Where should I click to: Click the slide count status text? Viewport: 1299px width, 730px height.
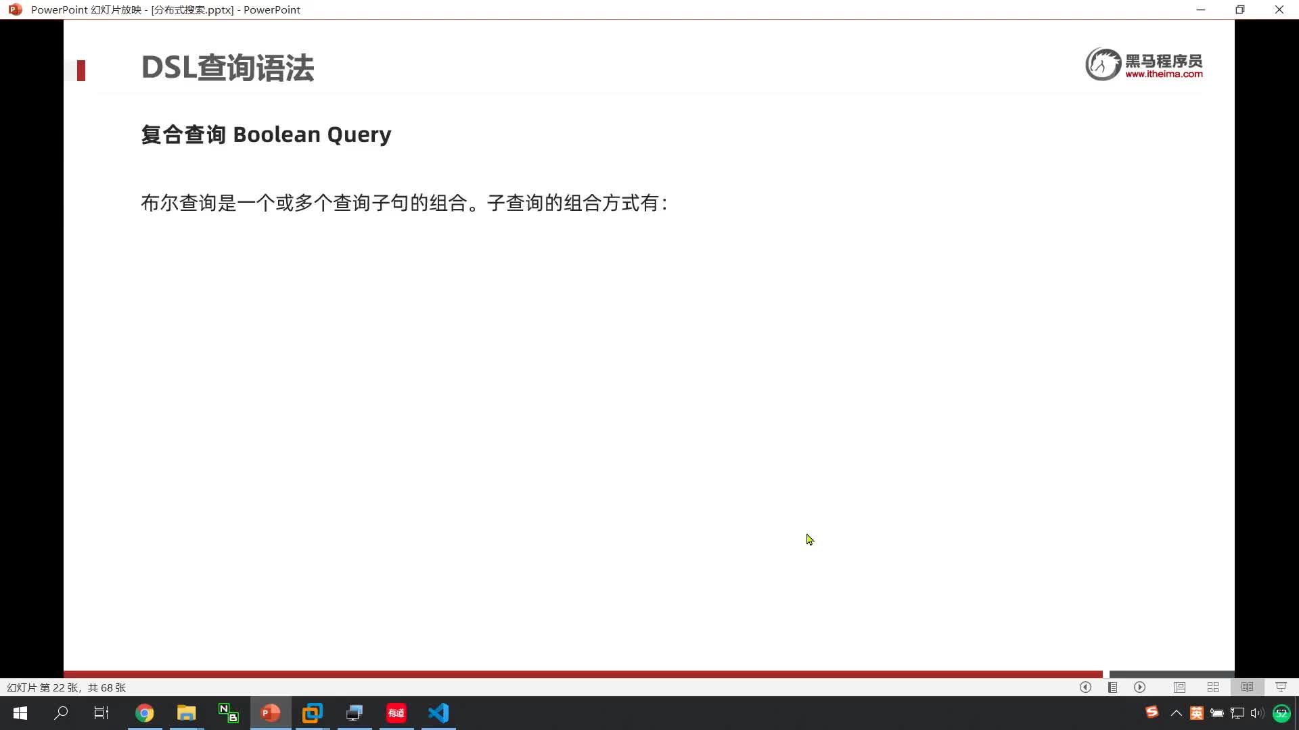point(66,687)
